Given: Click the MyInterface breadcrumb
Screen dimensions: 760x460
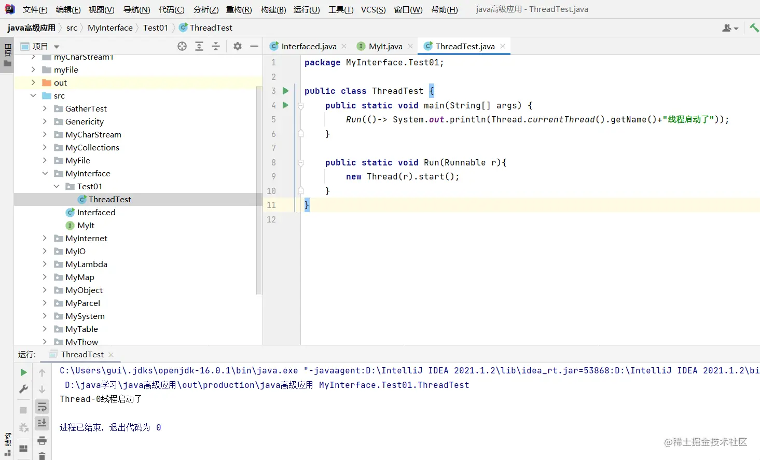Looking at the screenshot, I should click(110, 27).
